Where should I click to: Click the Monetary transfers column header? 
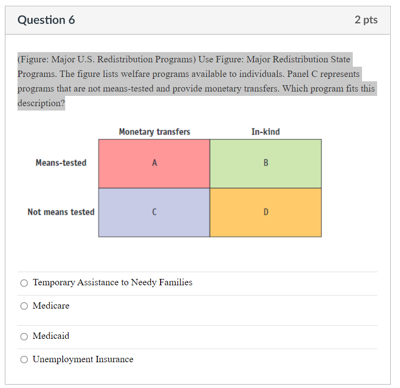154,131
